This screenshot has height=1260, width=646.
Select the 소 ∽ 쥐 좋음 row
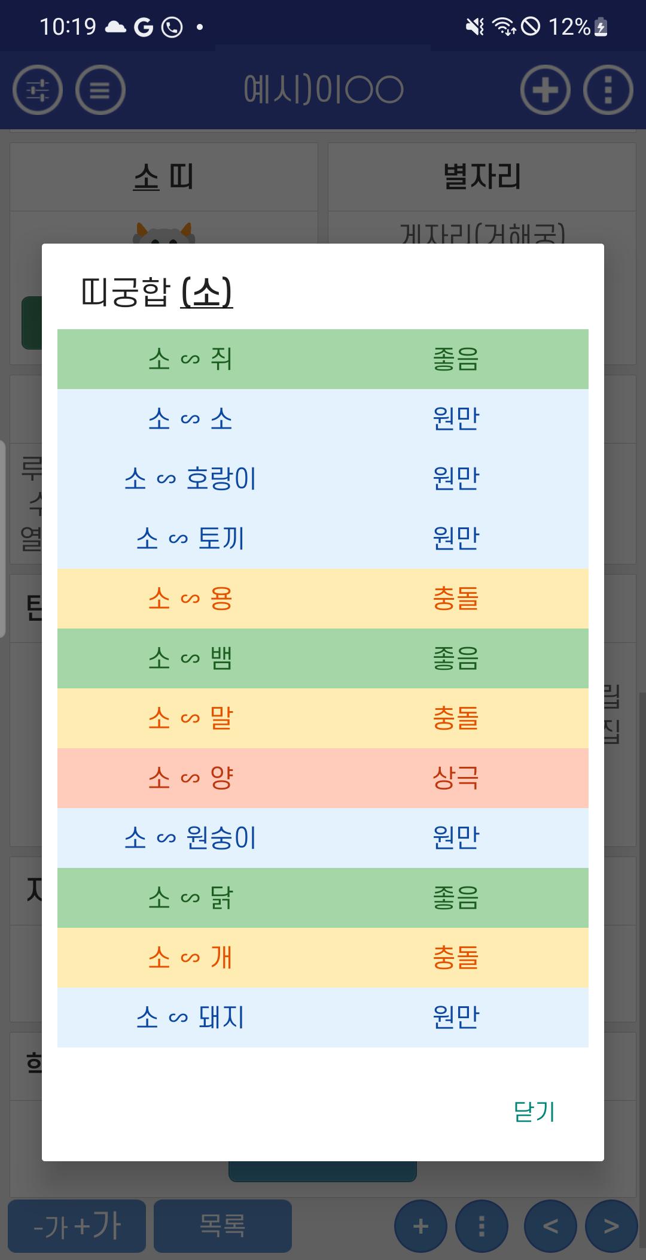pyautogui.click(x=323, y=359)
